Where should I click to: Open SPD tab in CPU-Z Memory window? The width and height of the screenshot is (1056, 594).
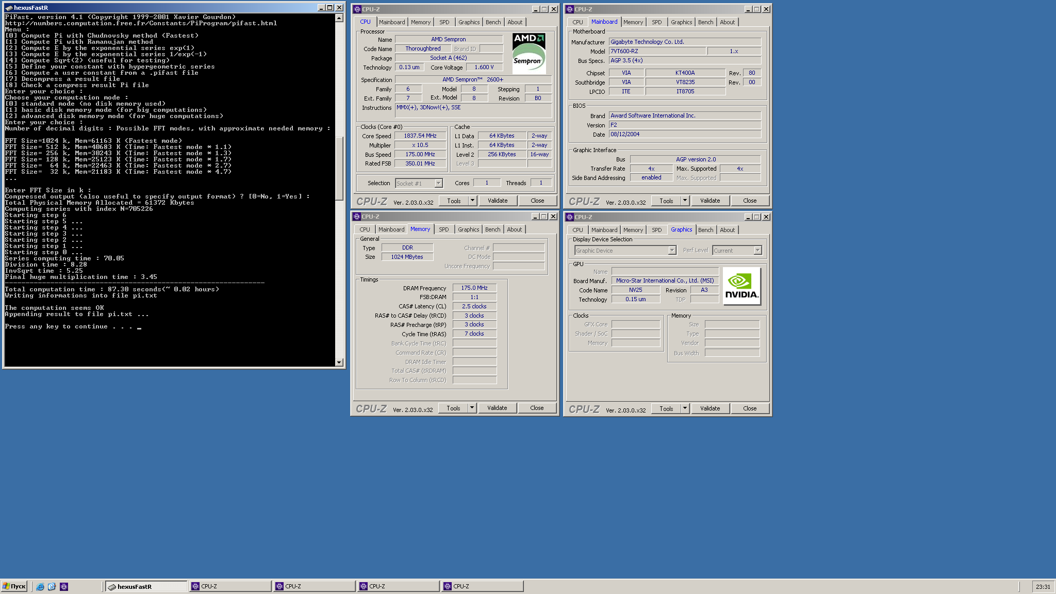point(444,229)
